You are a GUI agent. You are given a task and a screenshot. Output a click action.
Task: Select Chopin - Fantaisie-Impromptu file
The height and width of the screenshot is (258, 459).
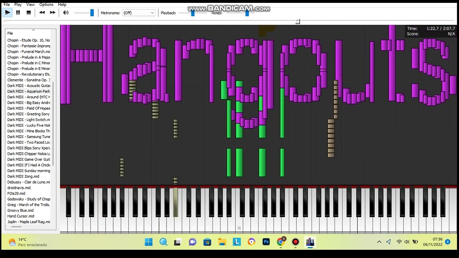29,46
